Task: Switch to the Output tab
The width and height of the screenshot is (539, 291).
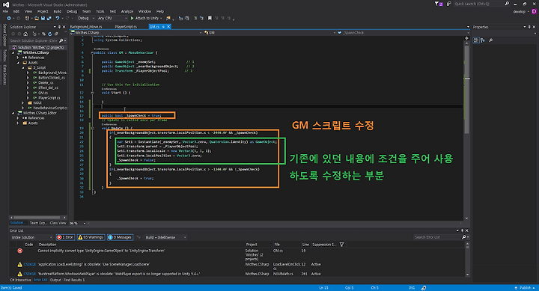Action: tap(55, 280)
